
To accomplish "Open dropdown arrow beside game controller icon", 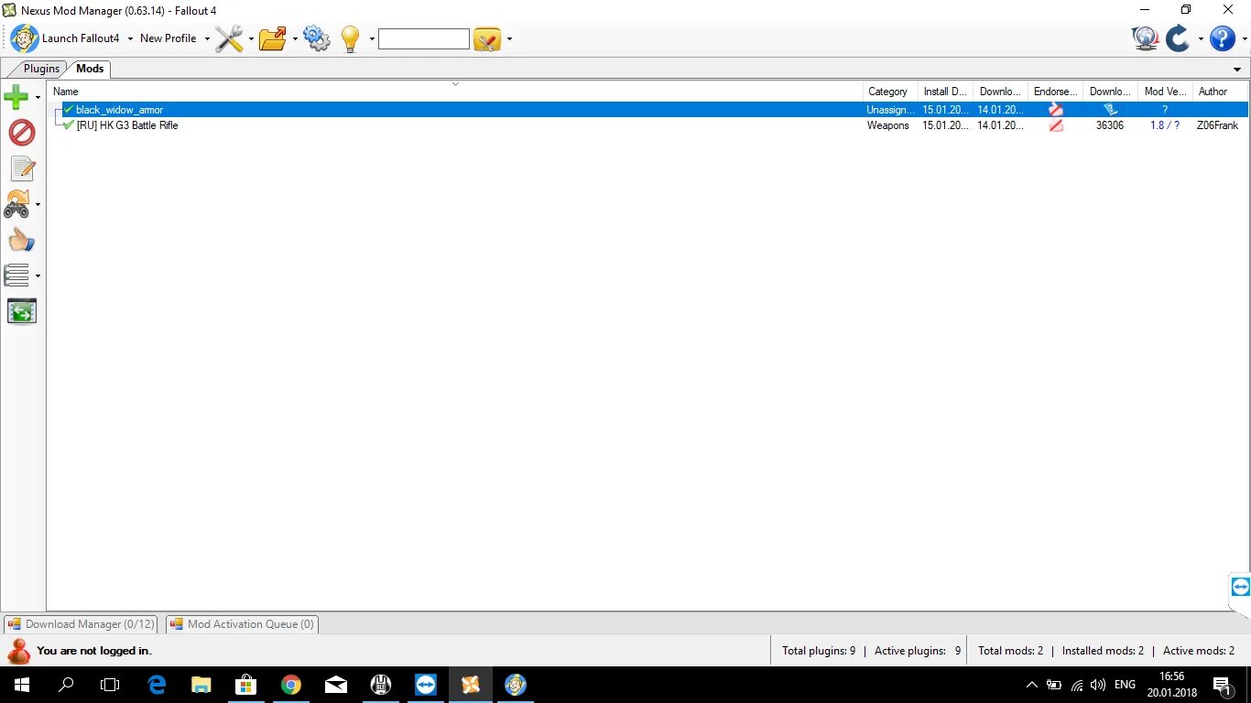I will pyautogui.click(x=38, y=204).
